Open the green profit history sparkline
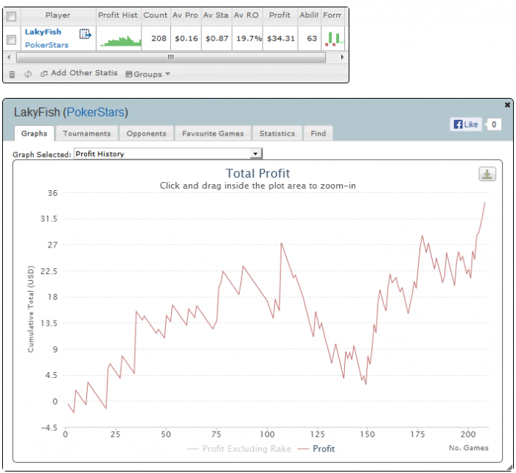This screenshot has height=473, width=516. (x=120, y=41)
